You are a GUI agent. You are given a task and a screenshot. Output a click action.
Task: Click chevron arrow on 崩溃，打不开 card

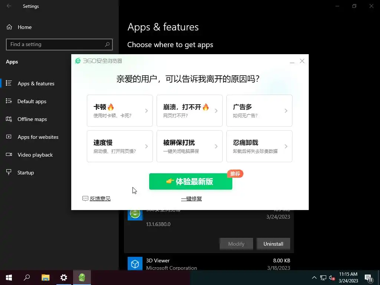tap(216, 111)
